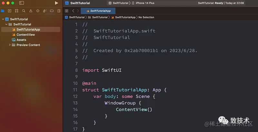The image size is (258, 132).
Task: Click the import keyword in code
Action: pyautogui.click(x=91, y=70)
